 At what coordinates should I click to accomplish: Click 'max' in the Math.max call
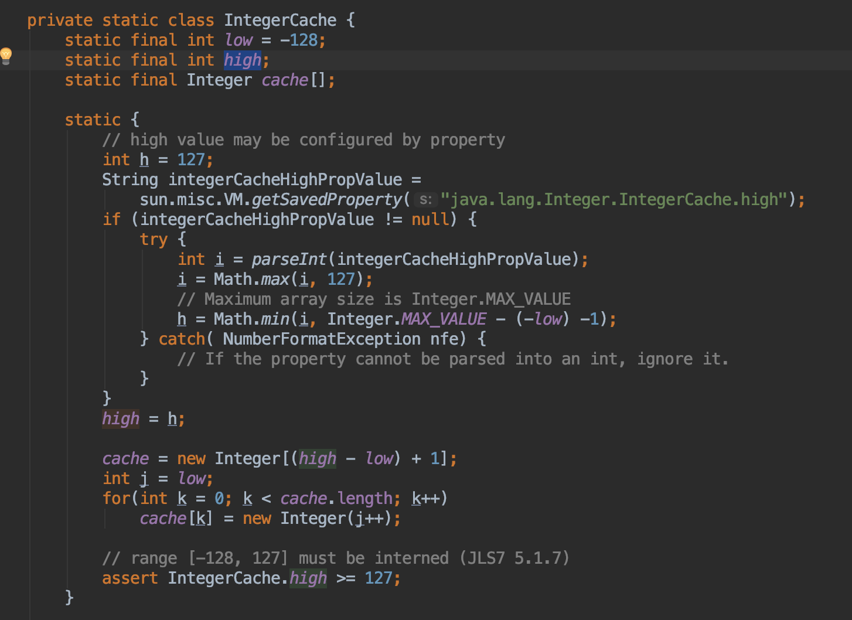[x=275, y=280]
